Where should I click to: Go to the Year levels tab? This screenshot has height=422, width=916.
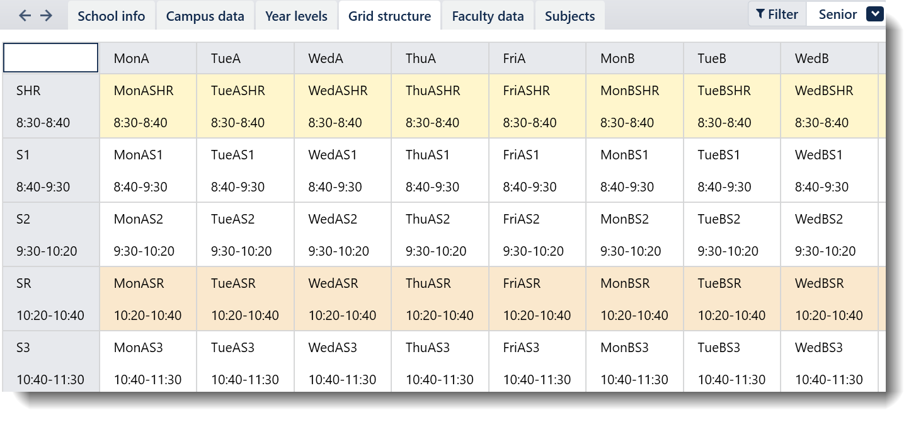(x=296, y=16)
